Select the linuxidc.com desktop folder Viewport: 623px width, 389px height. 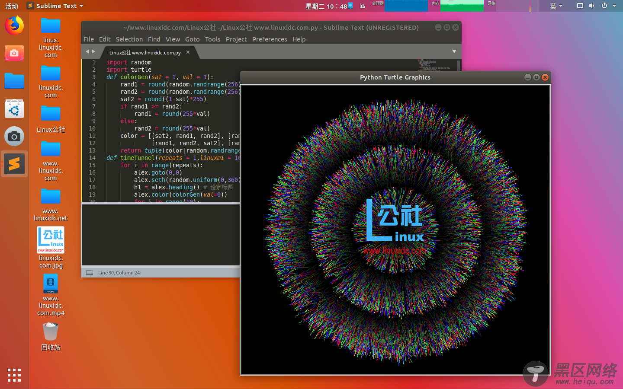(x=51, y=82)
